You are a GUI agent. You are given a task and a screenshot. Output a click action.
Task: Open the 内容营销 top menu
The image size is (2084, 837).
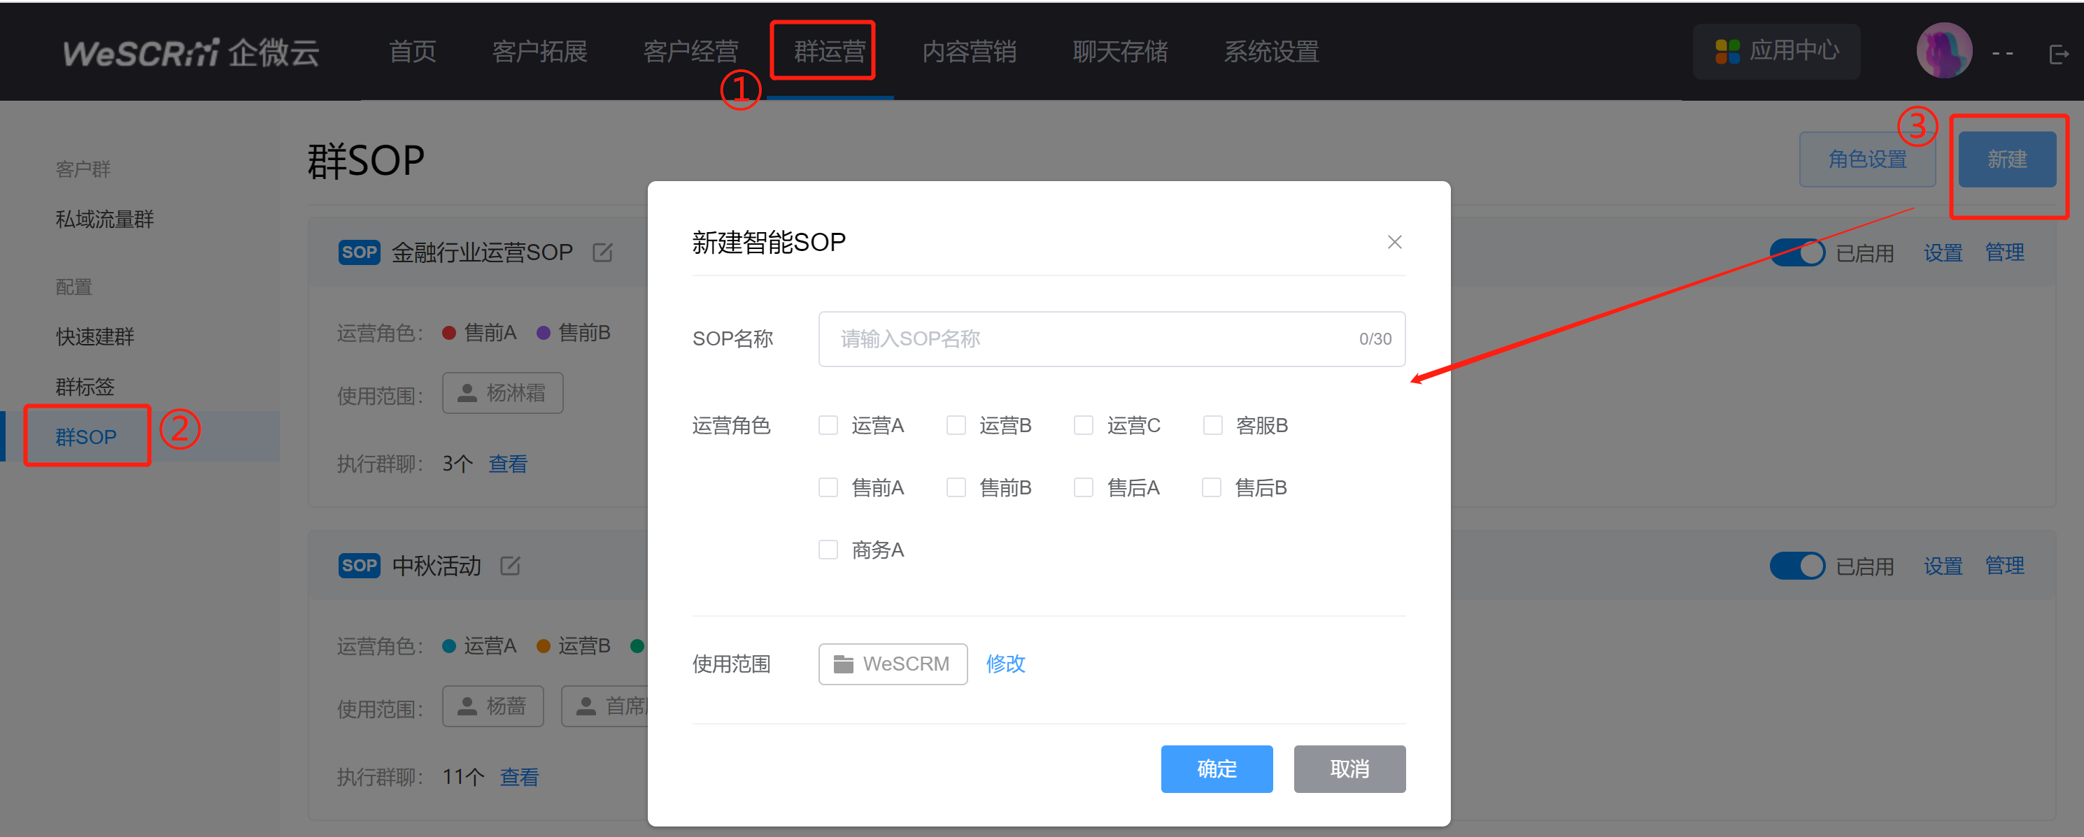coord(968,52)
